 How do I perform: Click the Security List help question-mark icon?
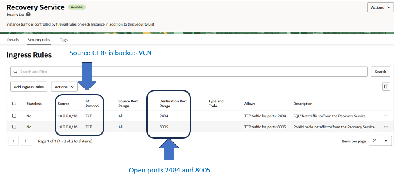28,14
